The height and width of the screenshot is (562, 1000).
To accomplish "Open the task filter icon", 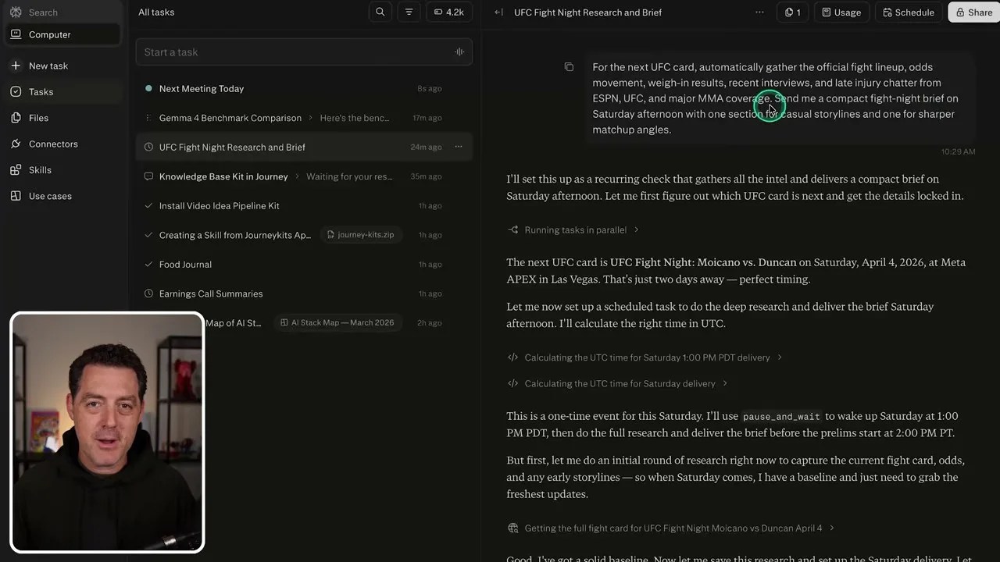I will (x=409, y=12).
